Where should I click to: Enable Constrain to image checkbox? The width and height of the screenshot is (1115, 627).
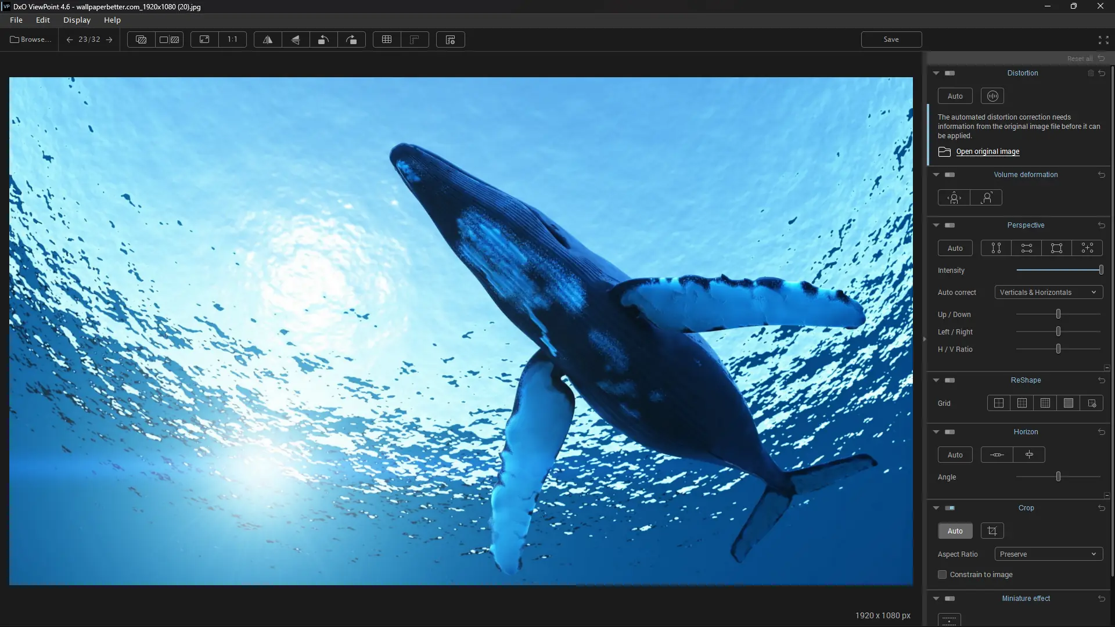click(942, 574)
